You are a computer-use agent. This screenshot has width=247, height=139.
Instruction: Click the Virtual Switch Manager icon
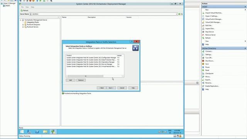[x=203, y=19]
